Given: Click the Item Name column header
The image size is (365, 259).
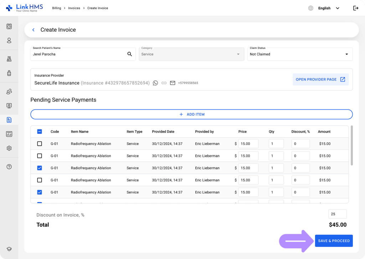Looking at the screenshot, I should (x=79, y=132).
